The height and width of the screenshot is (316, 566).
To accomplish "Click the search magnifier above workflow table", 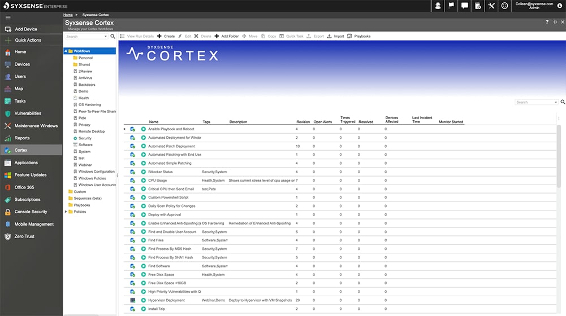I will 563,102.
